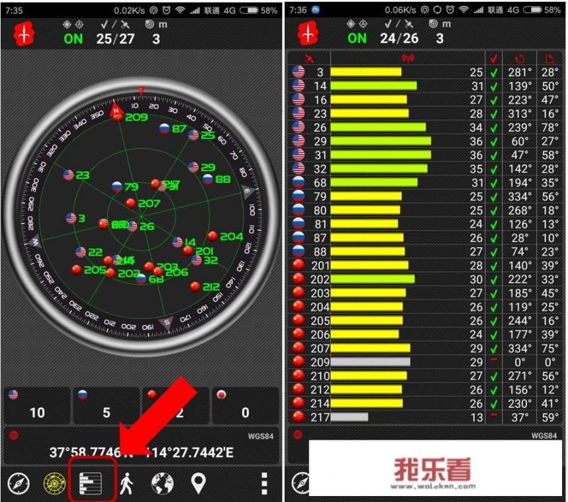Screen dimensions: 568x502
Task: Tap the green check in satellite 14 row
Action: (x=494, y=87)
